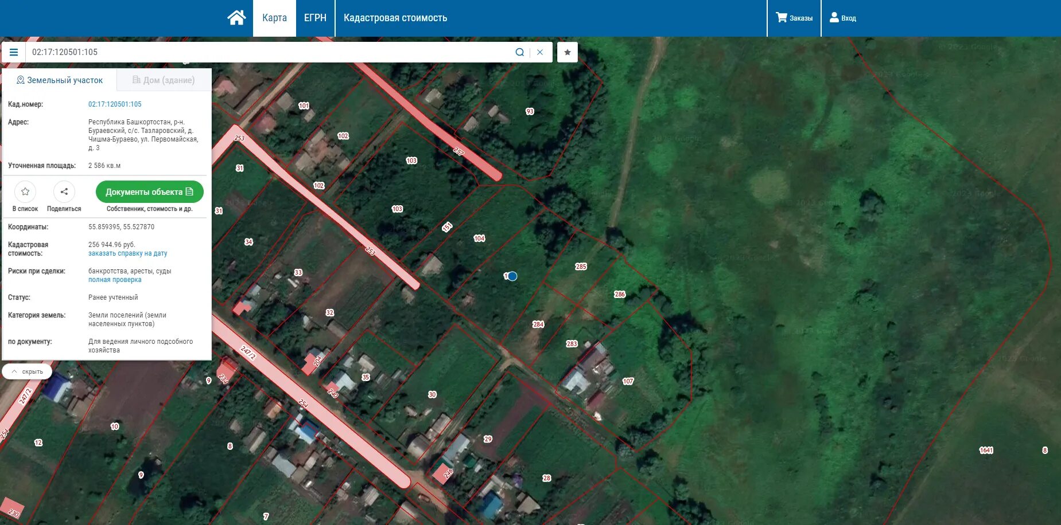The width and height of the screenshot is (1061, 525).
Task: Click the coordinates value 55.859395, 55.527870
Action: [x=121, y=227]
